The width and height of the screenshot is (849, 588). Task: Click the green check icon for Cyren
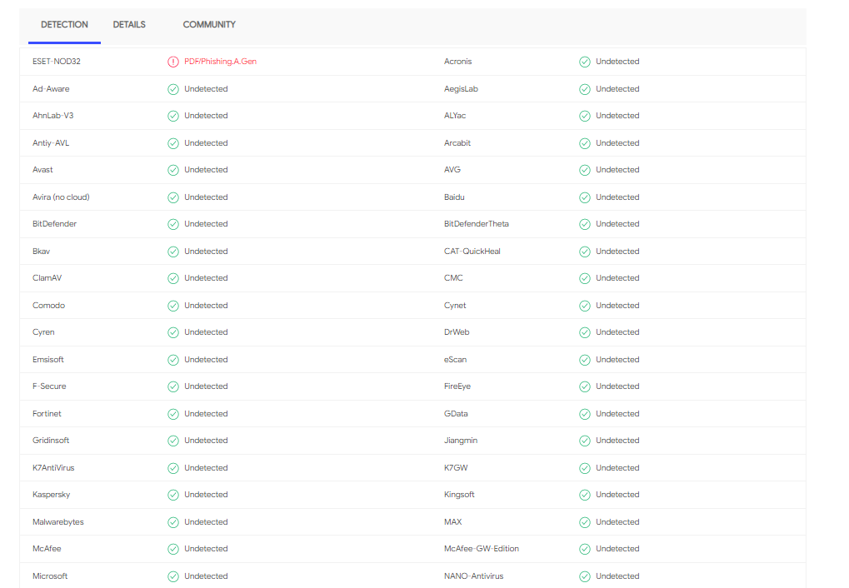click(172, 332)
